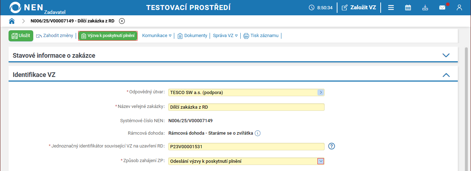This screenshot has height=171, width=471.
Task: Open the Komunikace dropdown menu
Action: (157, 36)
